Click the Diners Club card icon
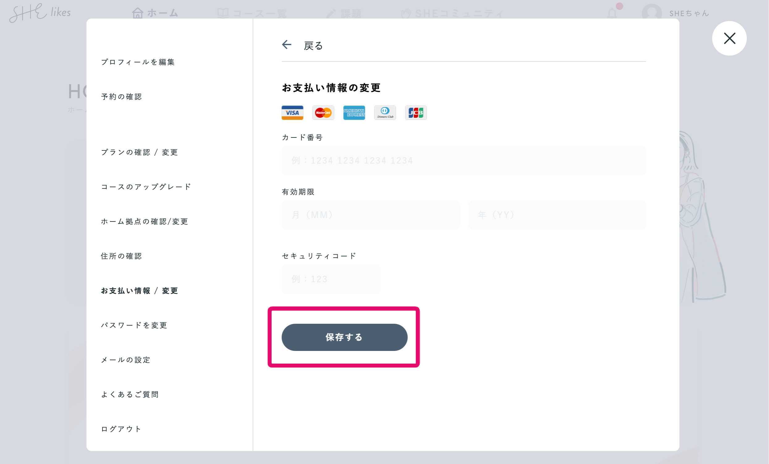This screenshot has width=769, height=464. (x=385, y=113)
